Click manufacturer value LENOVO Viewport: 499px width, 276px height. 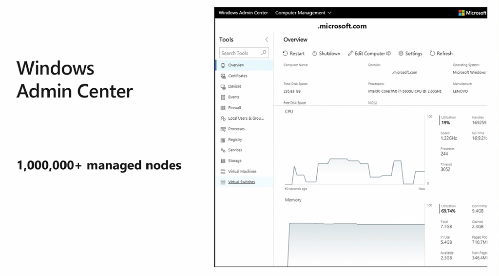(x=460, y=91)
